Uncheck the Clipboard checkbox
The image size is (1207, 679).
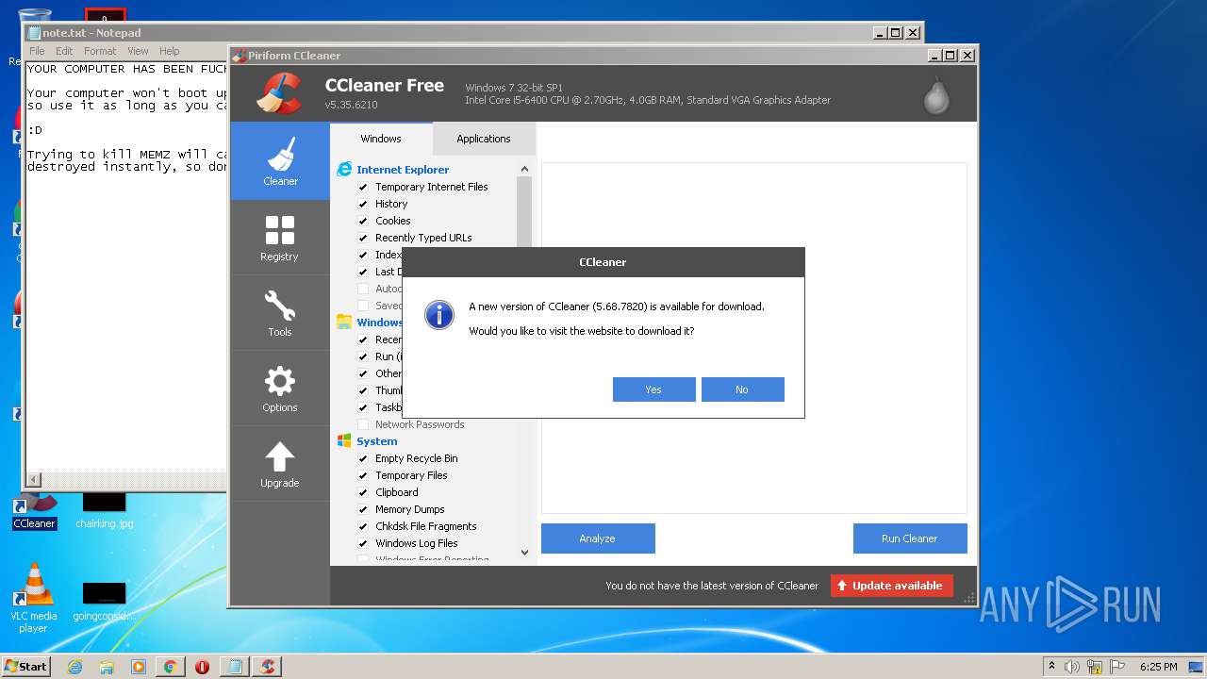[x=363, y=492]
